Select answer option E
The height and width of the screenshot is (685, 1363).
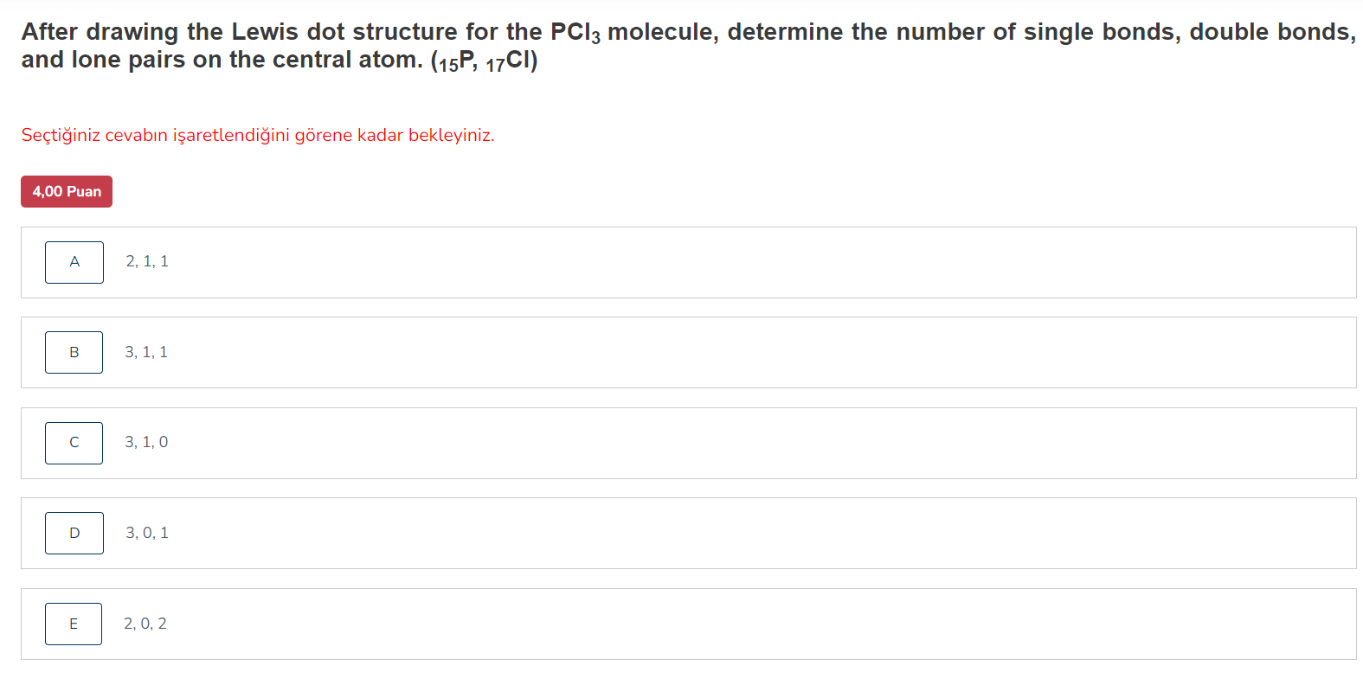(74, 623)
